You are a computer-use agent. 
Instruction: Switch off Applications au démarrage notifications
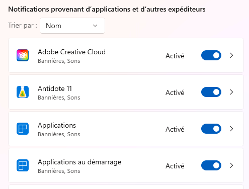click(211, 165)
